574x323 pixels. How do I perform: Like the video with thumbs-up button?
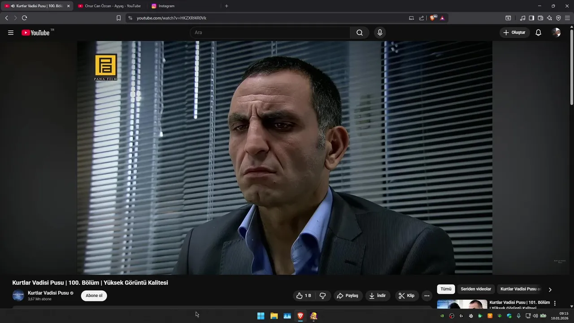(x=304, y=296)
